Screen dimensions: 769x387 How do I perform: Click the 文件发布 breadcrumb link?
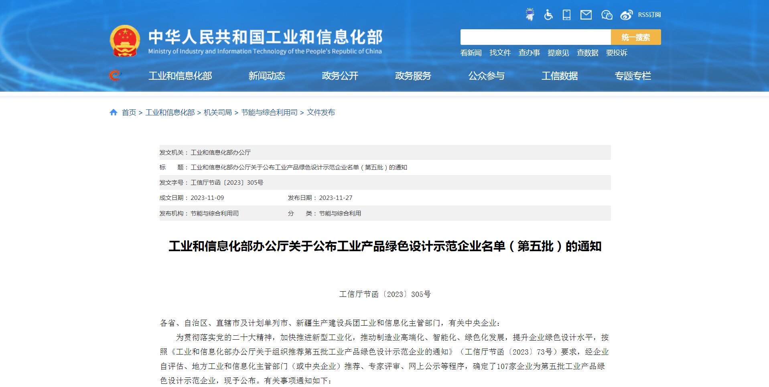[x=321, y=113]
